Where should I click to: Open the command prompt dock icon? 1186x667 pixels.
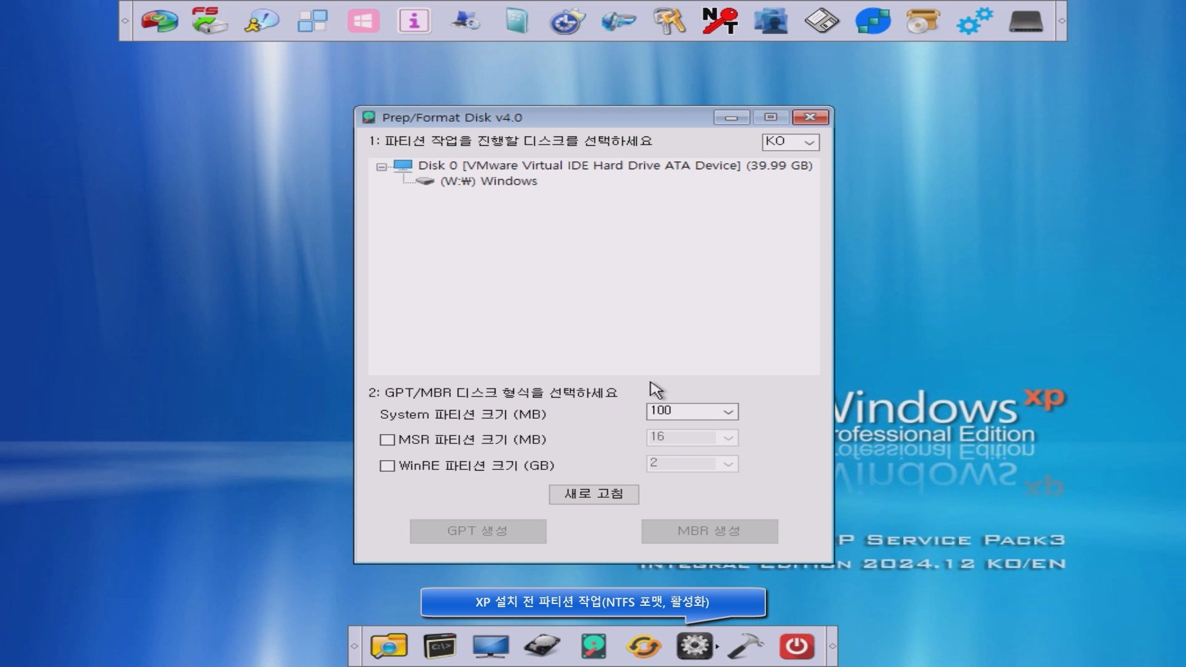[440, 647]
